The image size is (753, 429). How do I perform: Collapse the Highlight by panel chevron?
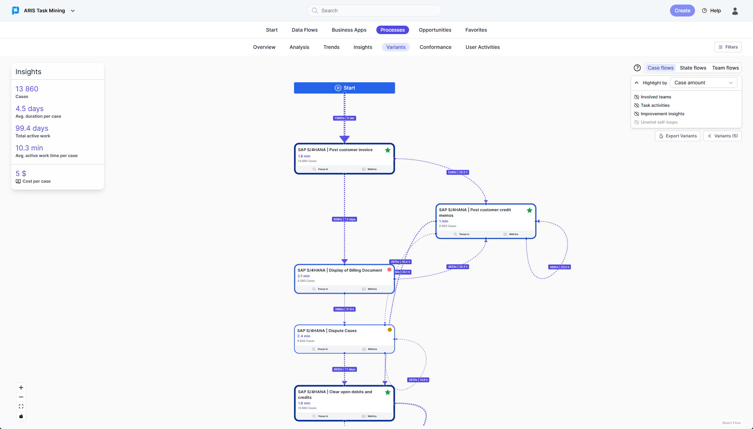pos(637,83)
